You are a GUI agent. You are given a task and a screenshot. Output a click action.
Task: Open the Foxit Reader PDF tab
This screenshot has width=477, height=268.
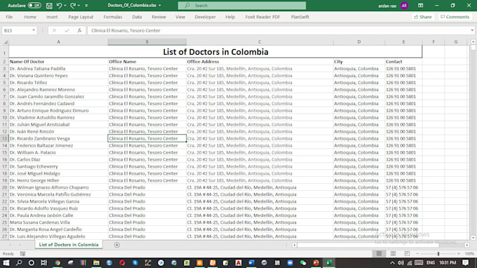262,17
